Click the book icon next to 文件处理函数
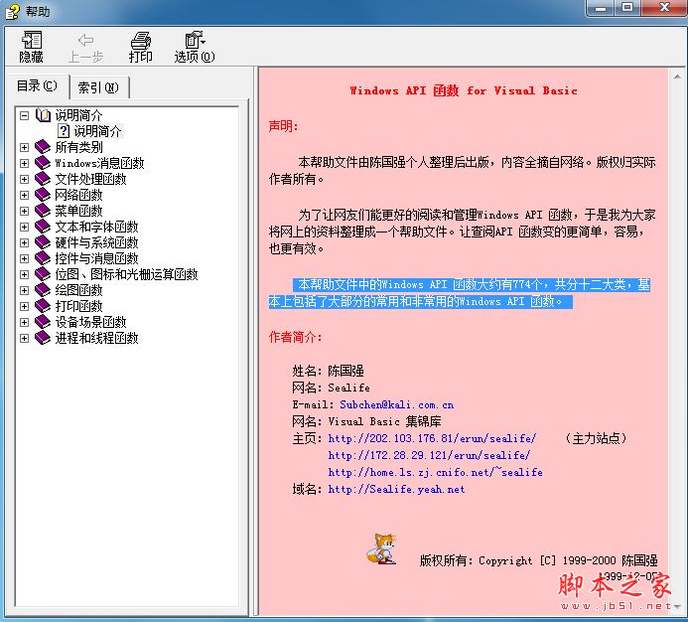This screenshot has width=688, height=622. point(43,178)
